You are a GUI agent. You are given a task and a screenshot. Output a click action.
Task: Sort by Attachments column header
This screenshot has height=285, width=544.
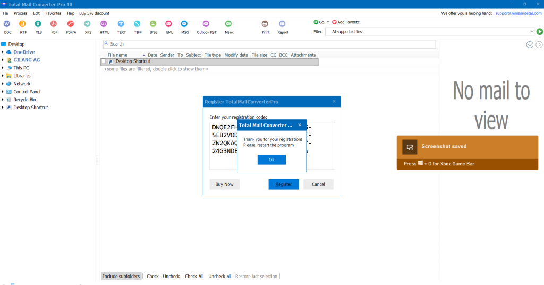pyautogui.click(x=303, y=55)
